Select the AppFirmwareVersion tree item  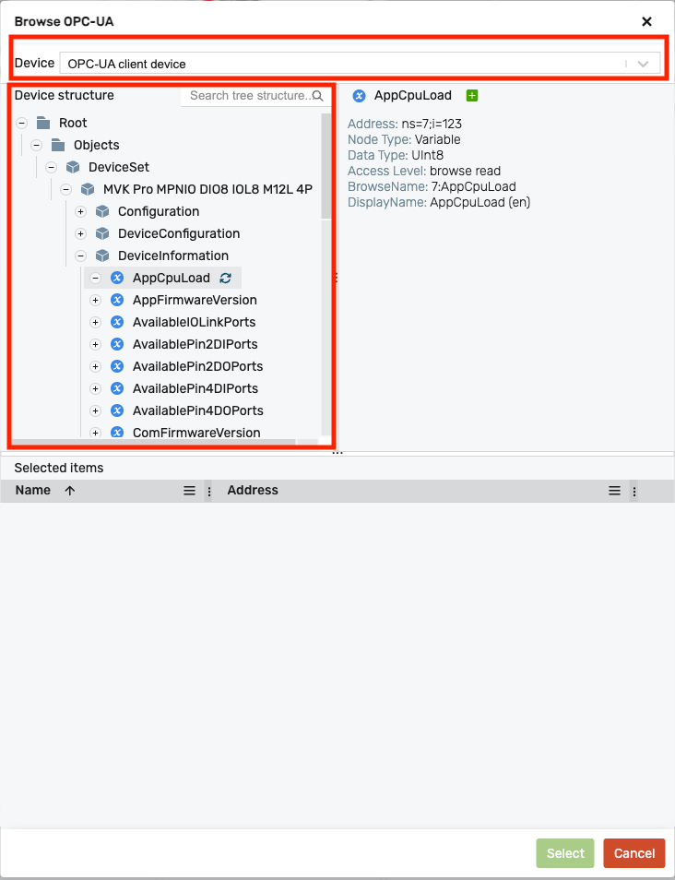(195, 301)
